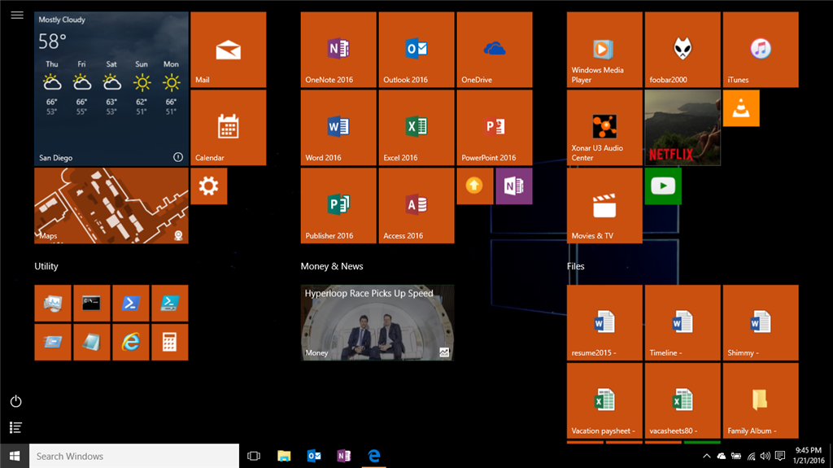Open the Hyperloop Race Money news tile
This screenshot has height=468, width=833.
377,323
